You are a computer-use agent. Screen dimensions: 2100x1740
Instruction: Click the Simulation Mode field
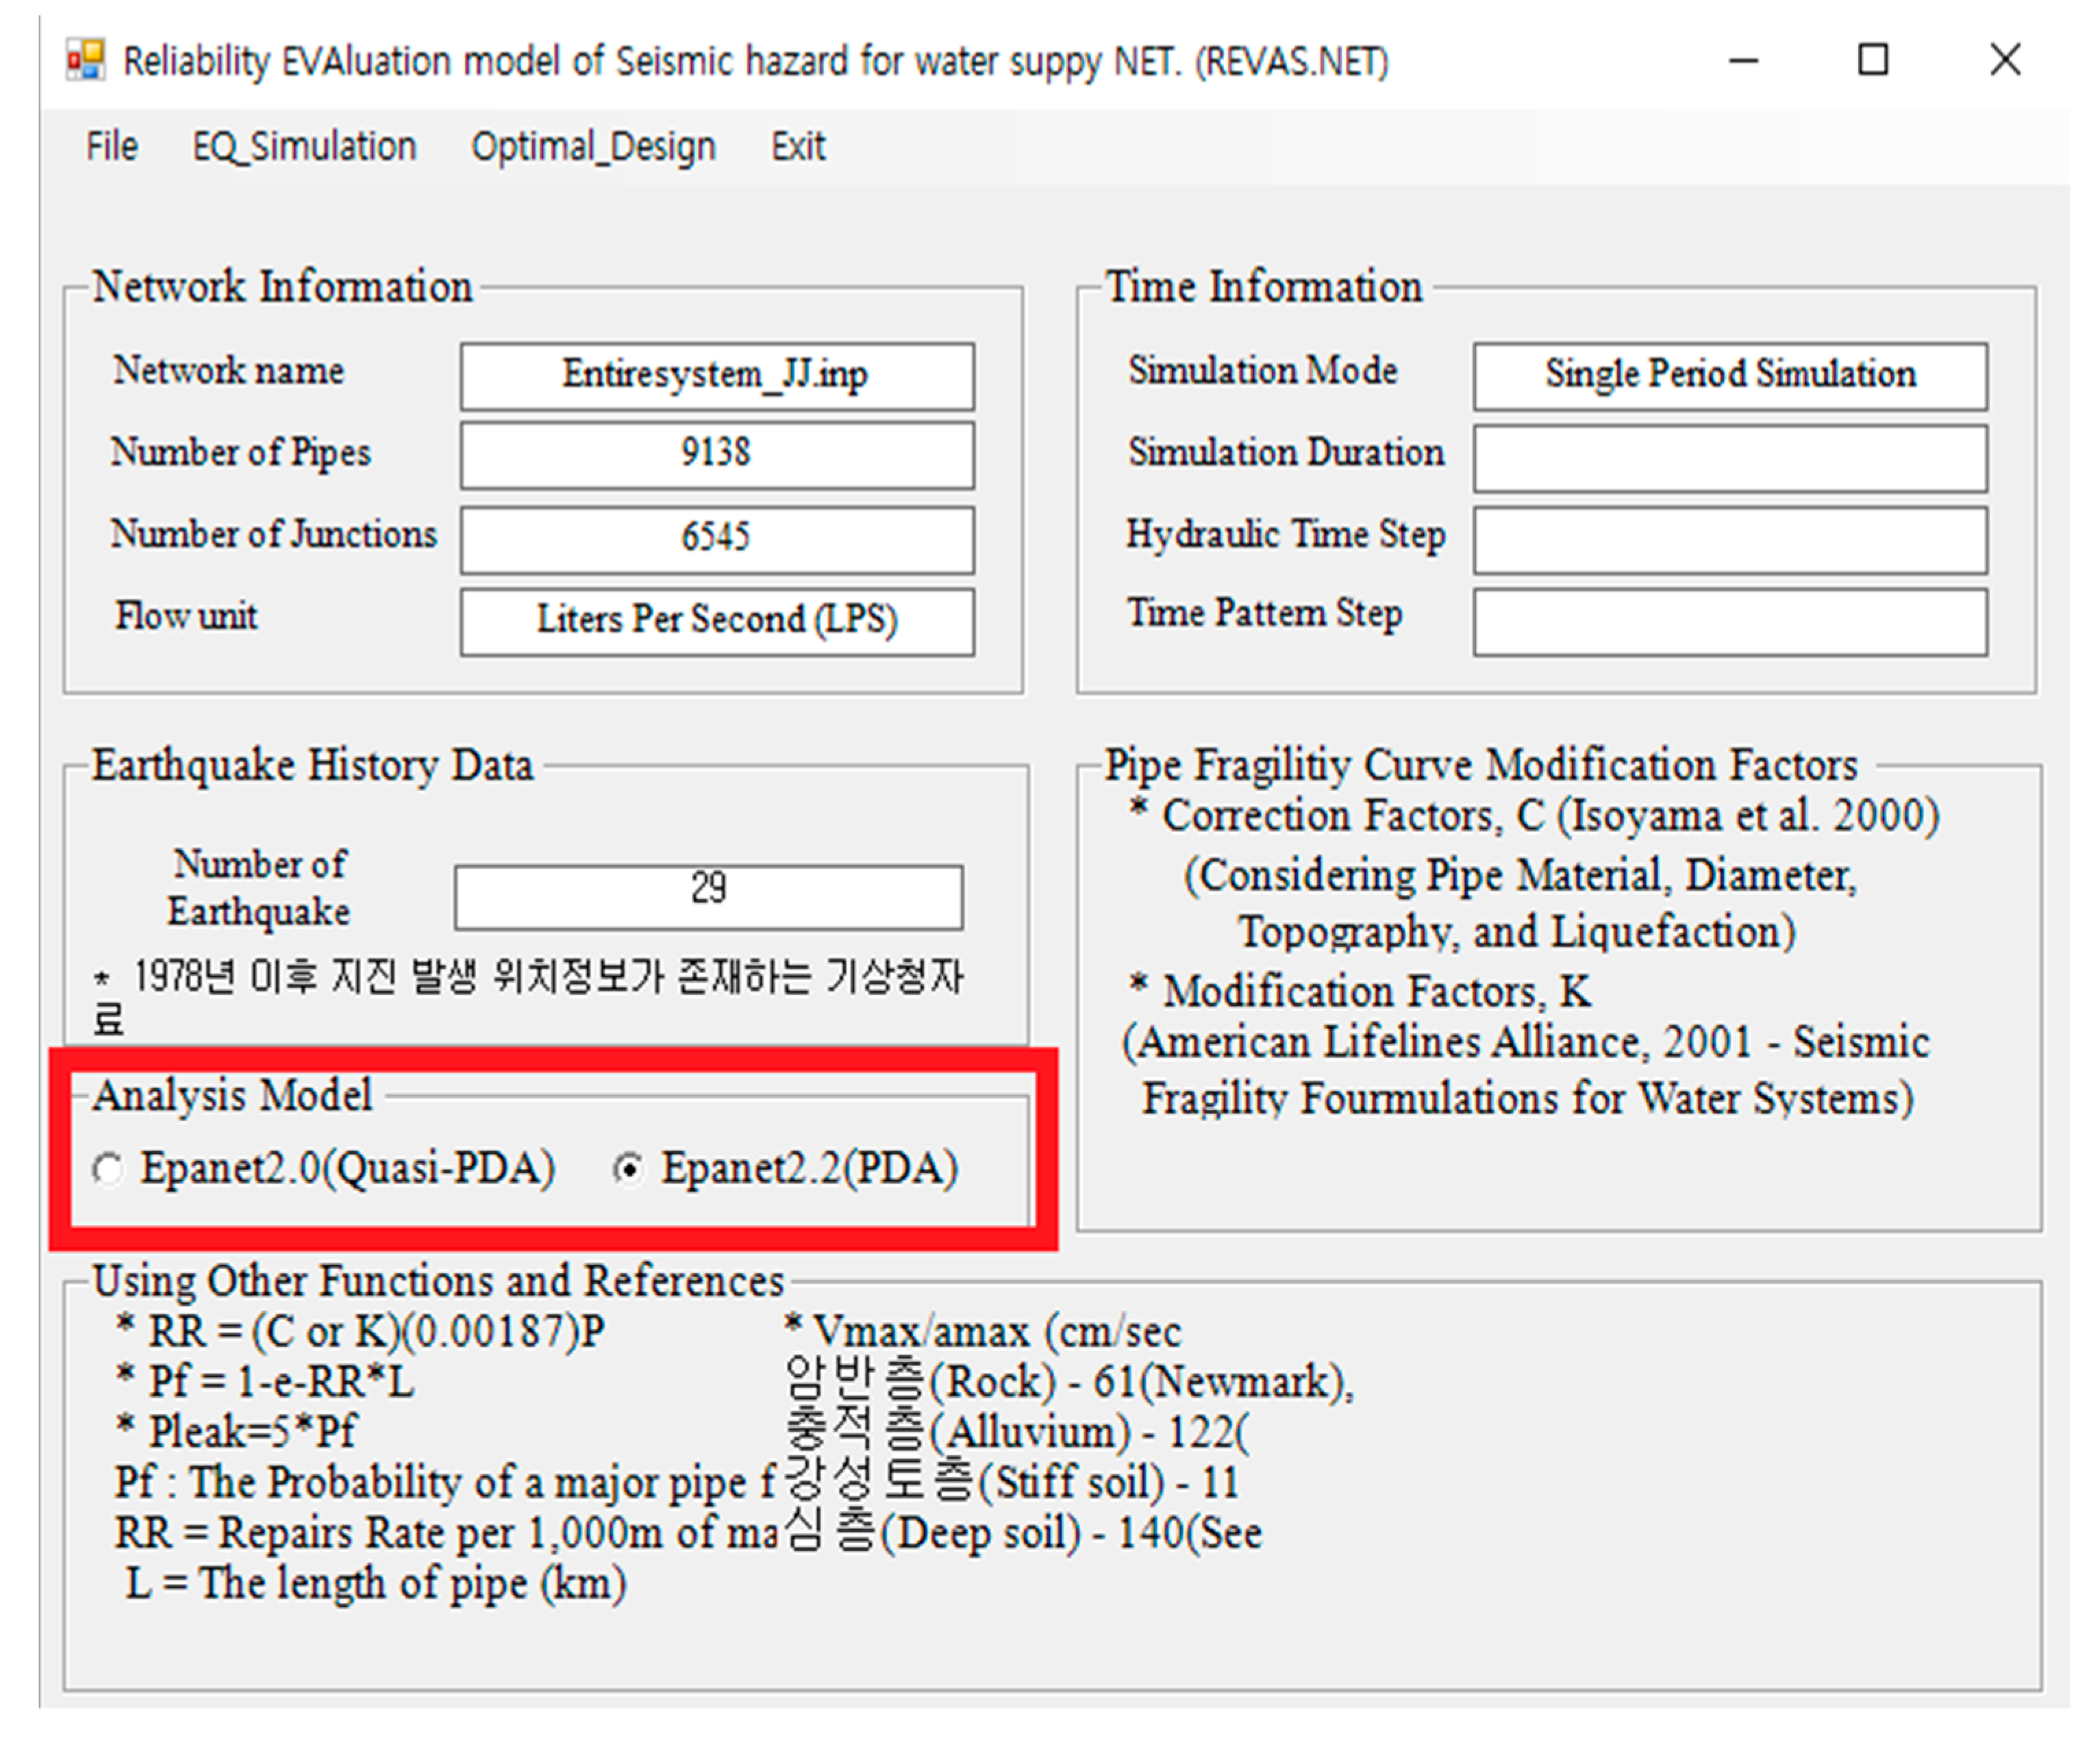(x=1730, y=376)
